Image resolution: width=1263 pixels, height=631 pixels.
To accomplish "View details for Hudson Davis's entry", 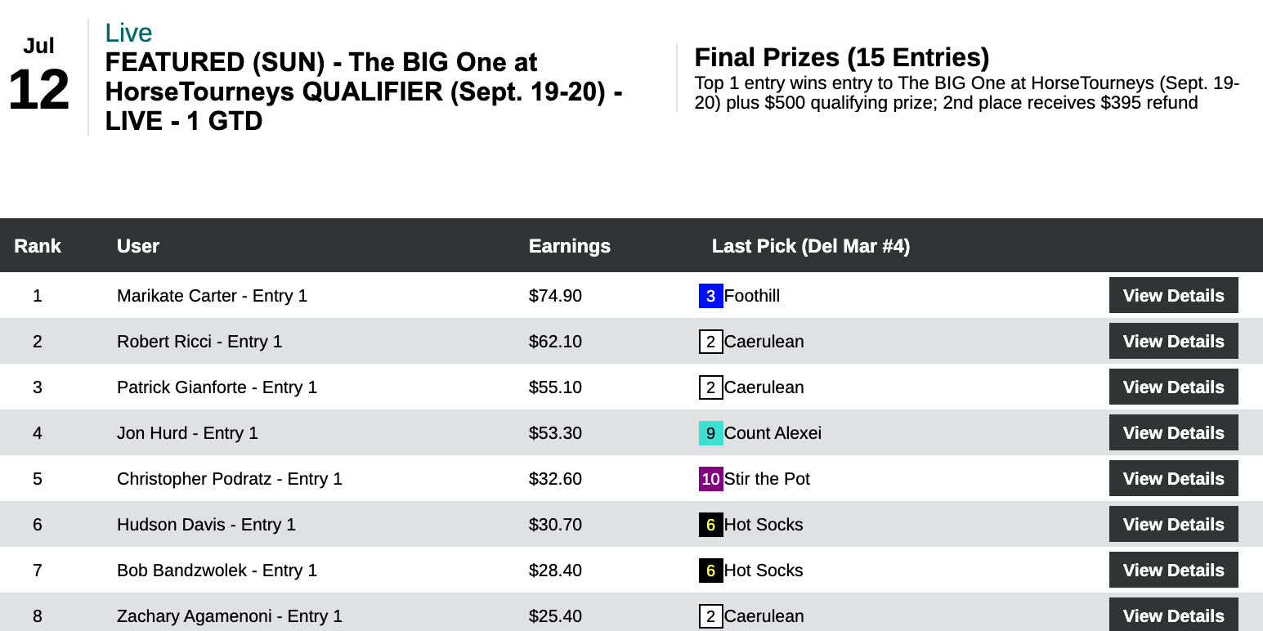I will point(1173,525).
